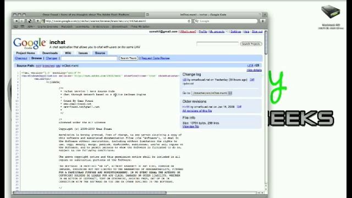Click the Checkout sub-tab link
Screen dimensions: 352x198
[21, 58]
